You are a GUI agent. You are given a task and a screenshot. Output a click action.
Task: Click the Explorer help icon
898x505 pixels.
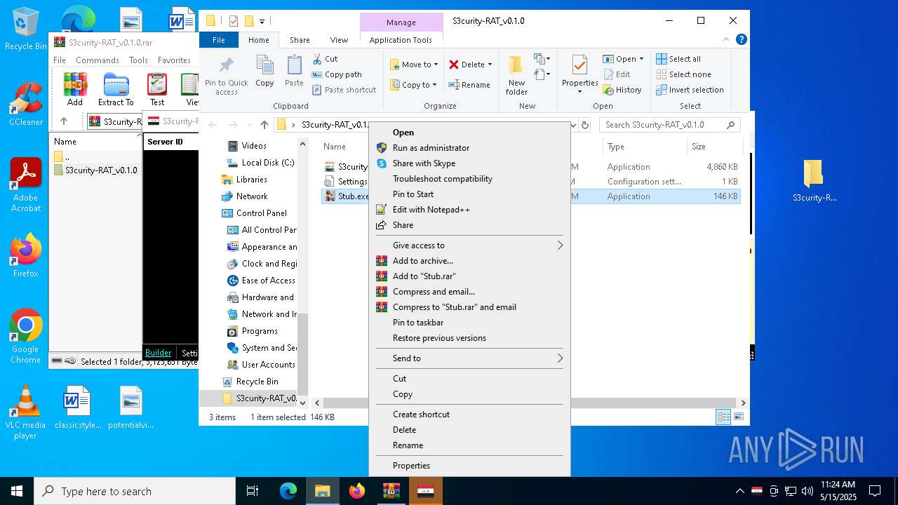(x=741, y=40)
